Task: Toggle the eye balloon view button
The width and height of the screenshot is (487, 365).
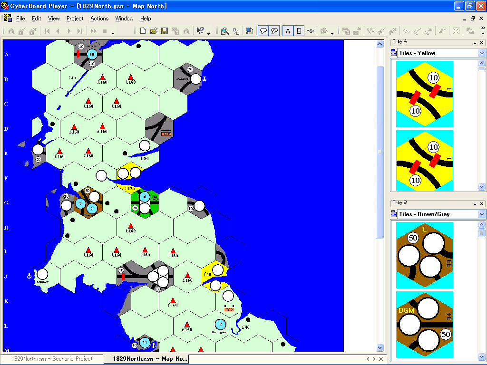Action: (274, 31)
